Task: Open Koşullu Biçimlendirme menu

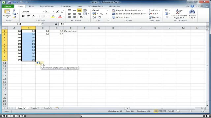Action: click(x=128, y=10)
